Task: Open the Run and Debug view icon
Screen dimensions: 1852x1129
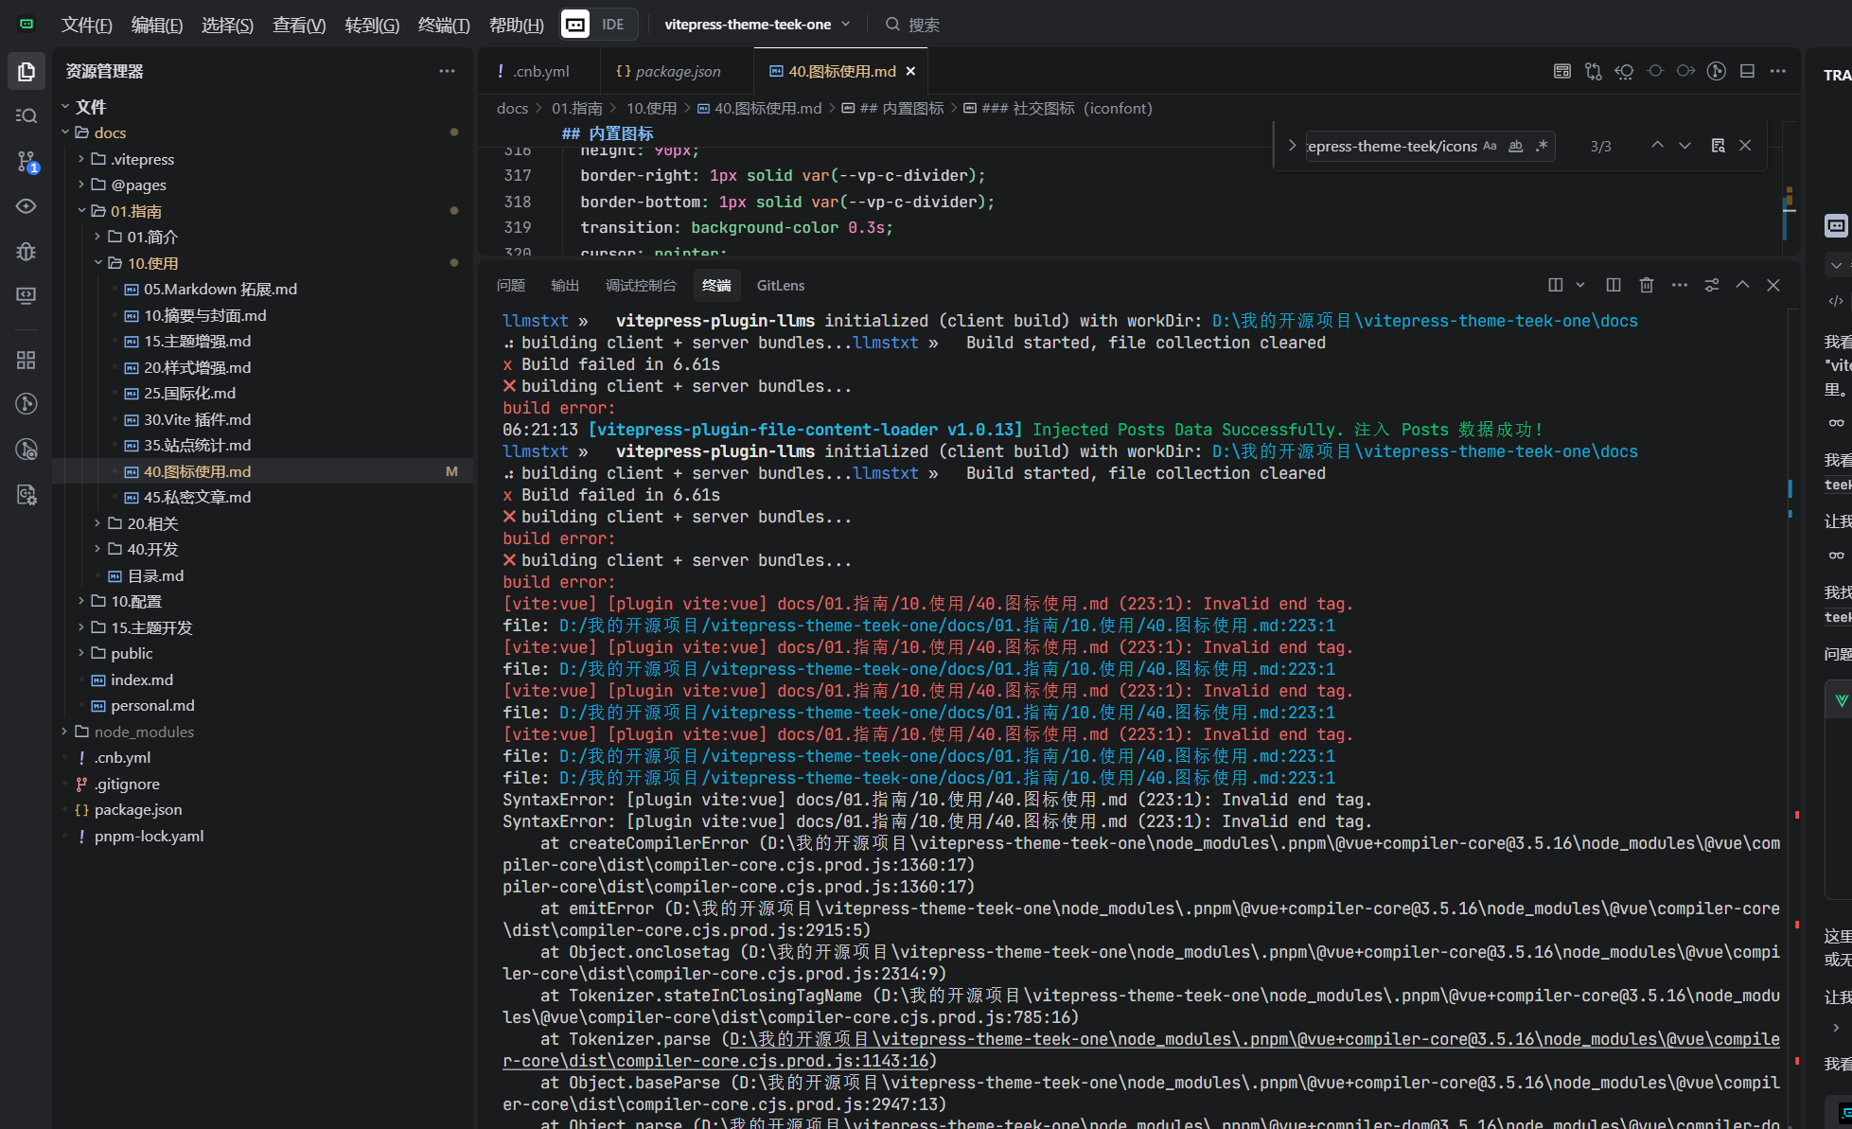Action: 26,251
